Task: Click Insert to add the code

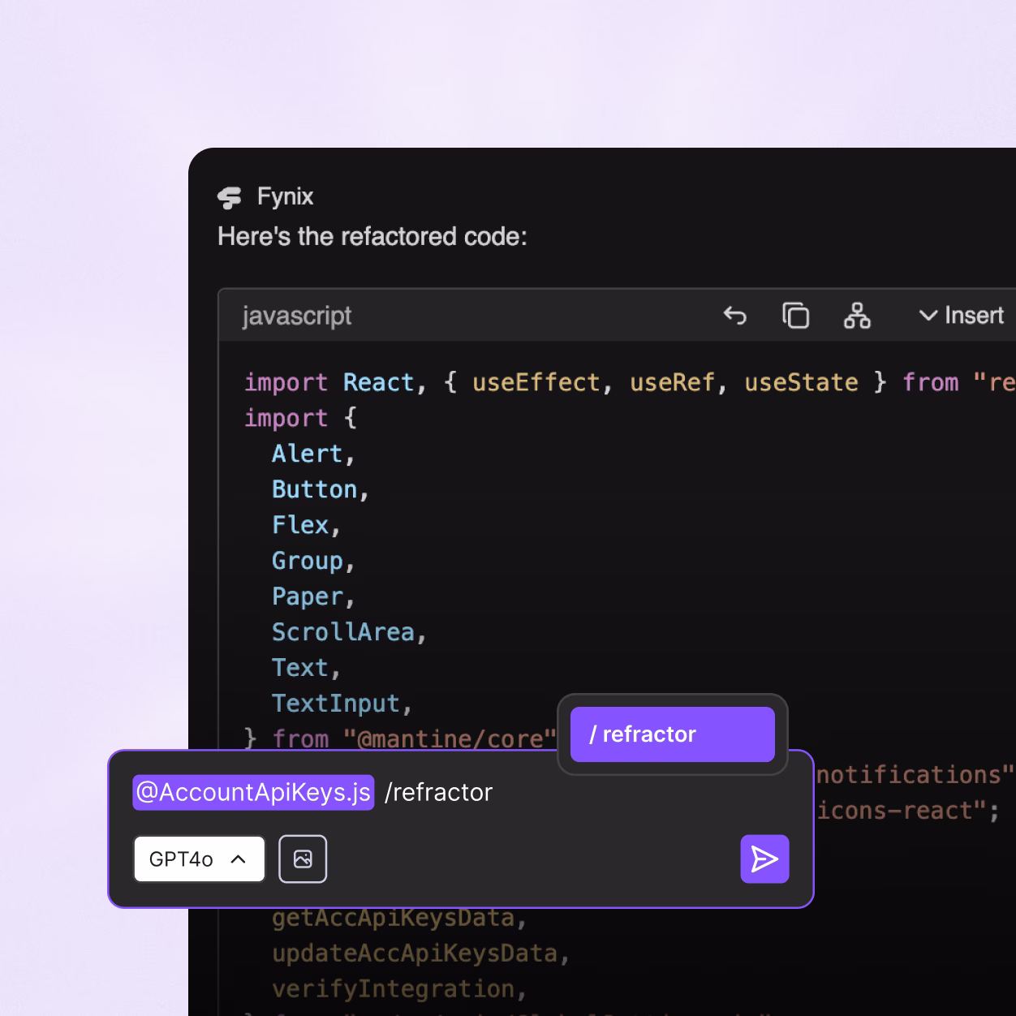Action: click(973, 316)
